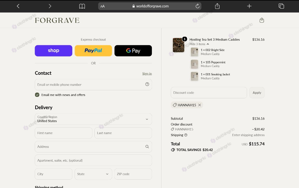This screenshot has width=299, height=188.
Task: Click the 001 Smoking Jacket caddy thumbnail
Action: point(195,77)
